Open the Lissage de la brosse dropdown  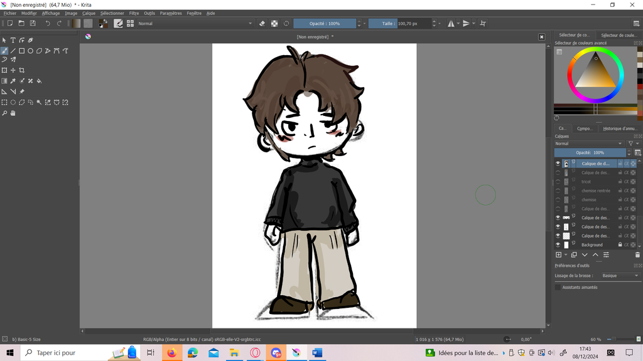pyautogui.click(x=619, y=276)
